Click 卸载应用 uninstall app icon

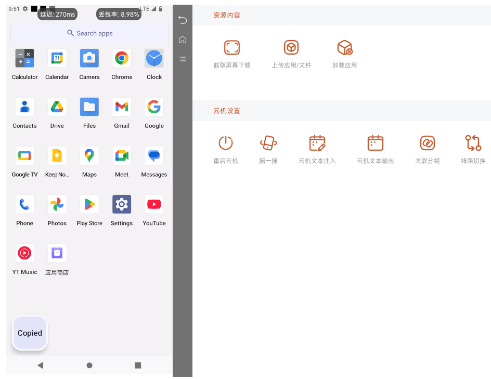(345, 48)
